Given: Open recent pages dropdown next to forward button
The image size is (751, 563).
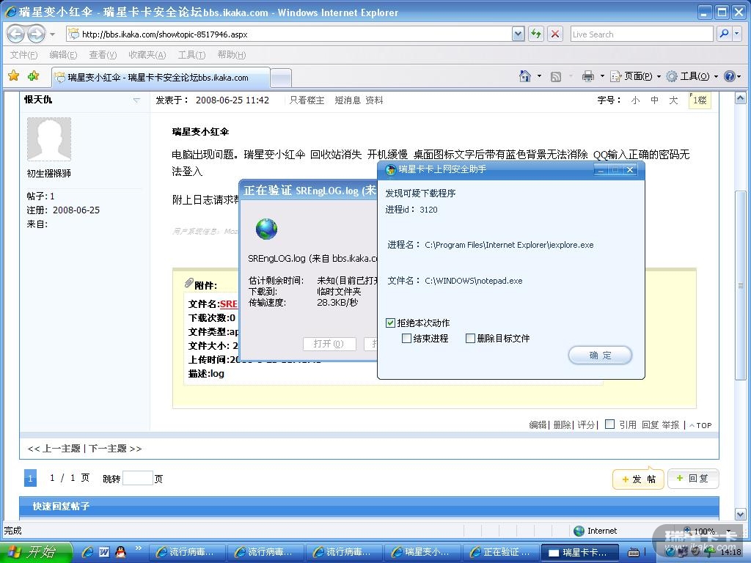Looking at the screenshot, I should coord(52,34).
